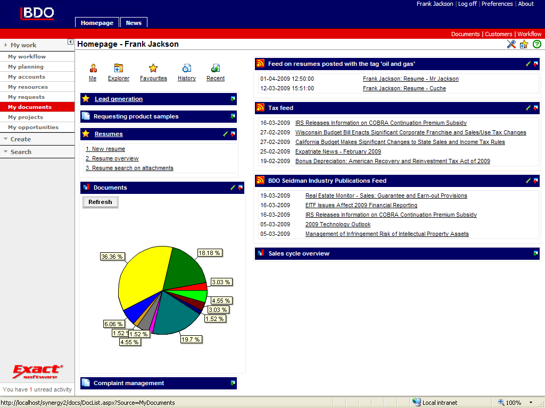Image resolution: width=545 pixels, height=408 pixels.
Task: Click the unread activity notice
Action: click(37, 389)
